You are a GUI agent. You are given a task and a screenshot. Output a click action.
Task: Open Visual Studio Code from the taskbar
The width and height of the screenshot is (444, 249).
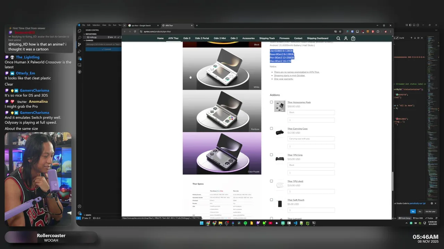(295, 223)
